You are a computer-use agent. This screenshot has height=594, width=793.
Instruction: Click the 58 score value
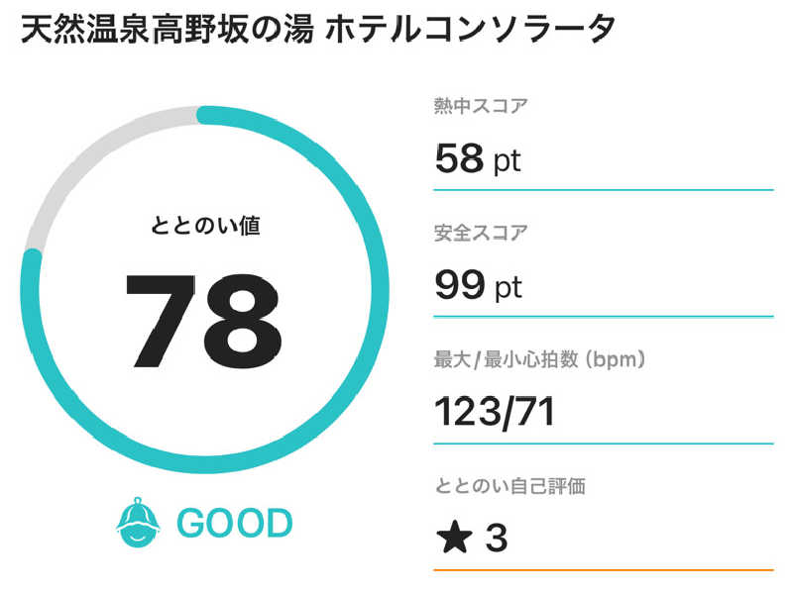tap(459, 158)
